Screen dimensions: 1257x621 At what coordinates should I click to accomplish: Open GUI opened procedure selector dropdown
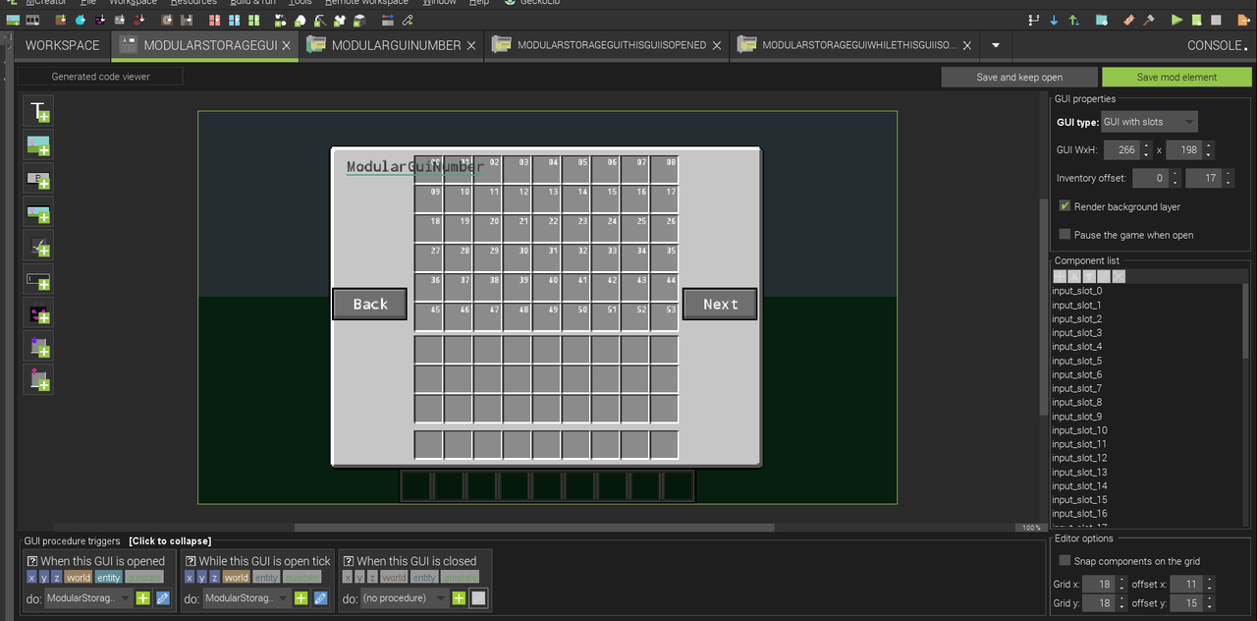[87, 597]
